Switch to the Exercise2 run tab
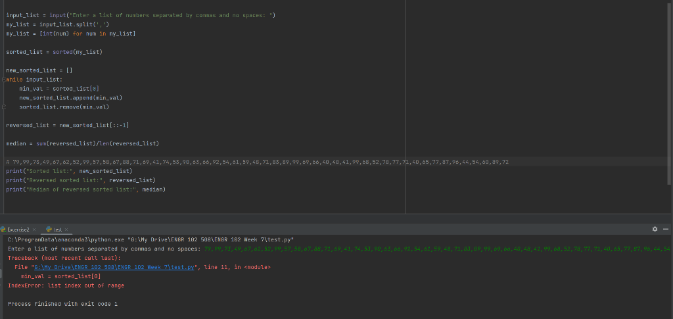Screen dimensions: 673x319 [x=18, y=230]
